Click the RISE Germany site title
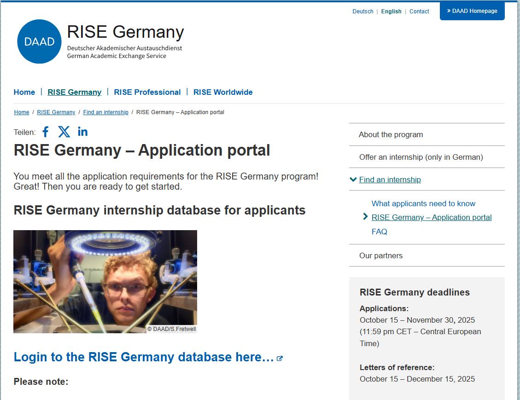The width and height of the screenshot is (520, 400). [x=125, y=32]
